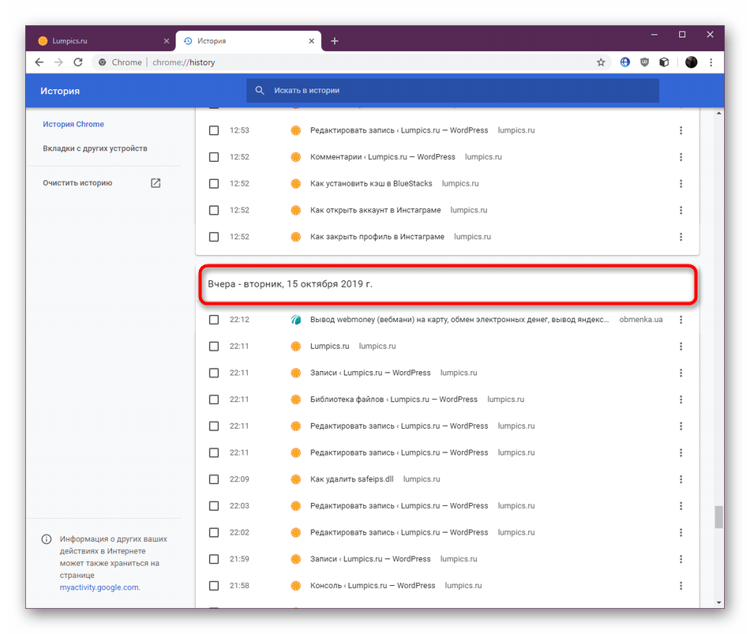Show the actions menu for the safeips.dll entry

click(681, 479)
